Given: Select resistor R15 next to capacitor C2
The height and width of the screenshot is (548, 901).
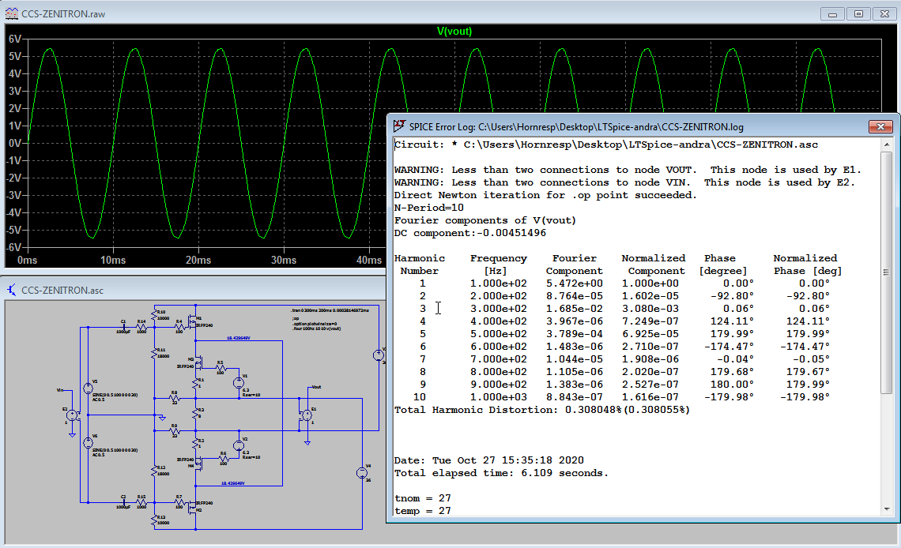Looking at the screenshot, I should [x=141, y=503].
